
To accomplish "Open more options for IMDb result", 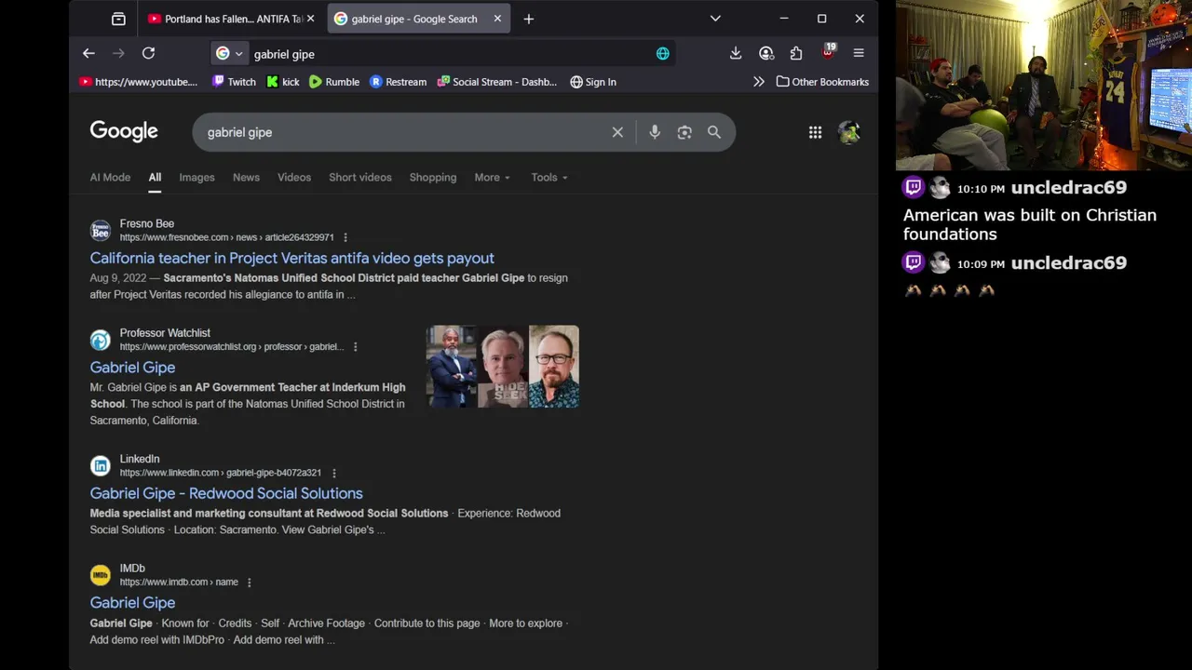I will (x=249, y=583).
